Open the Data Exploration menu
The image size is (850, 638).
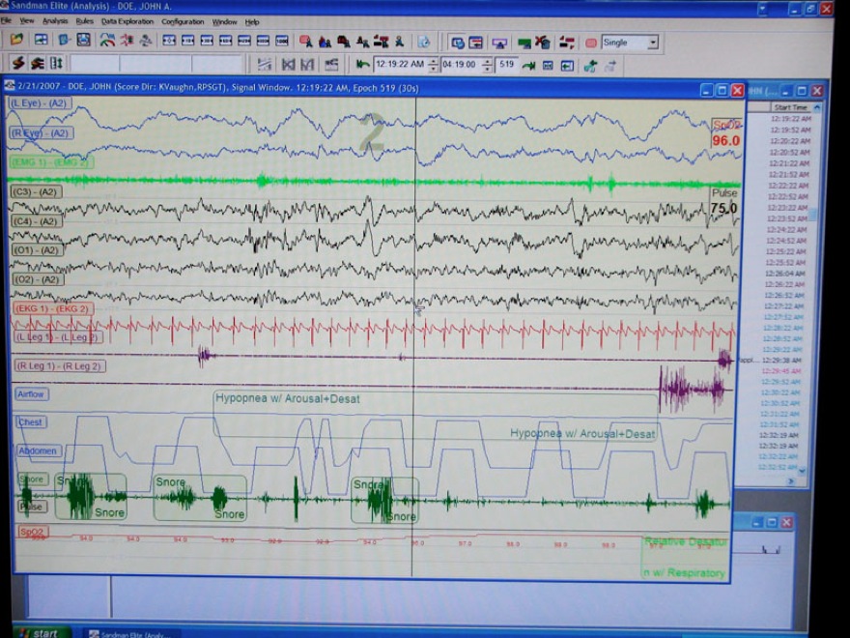click(x=127, y=21)
